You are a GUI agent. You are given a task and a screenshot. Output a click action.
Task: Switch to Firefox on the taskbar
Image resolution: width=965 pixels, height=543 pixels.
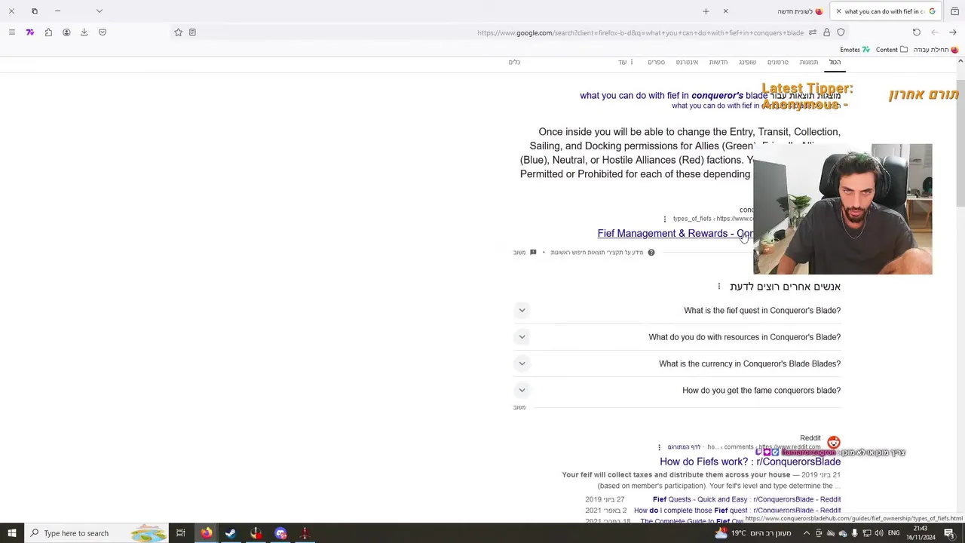[206, 533]
